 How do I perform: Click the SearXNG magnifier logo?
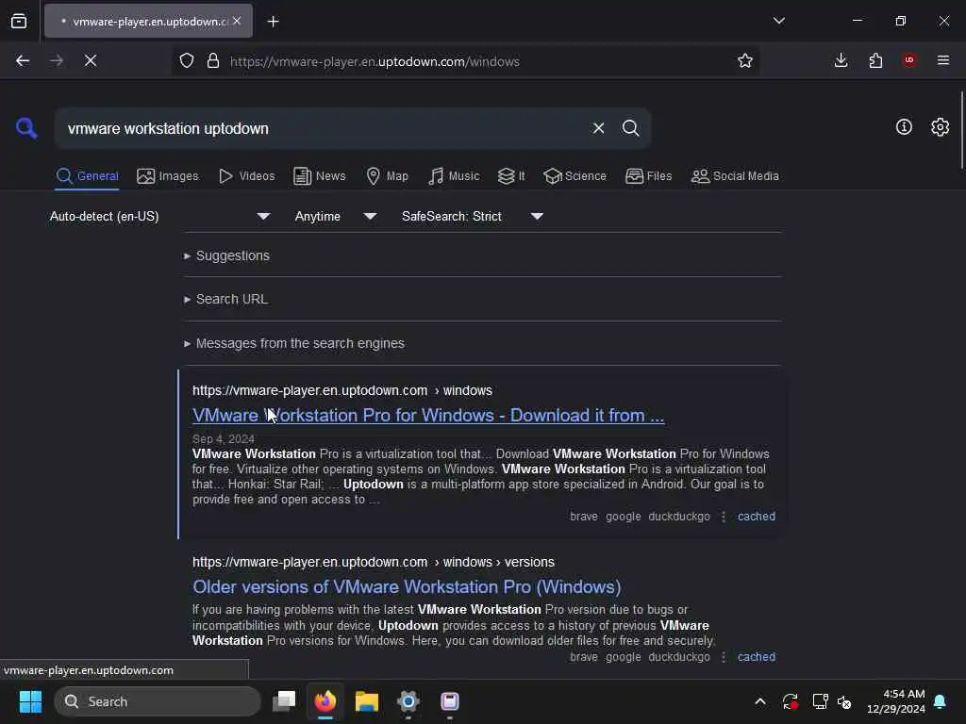pos(26,128)
